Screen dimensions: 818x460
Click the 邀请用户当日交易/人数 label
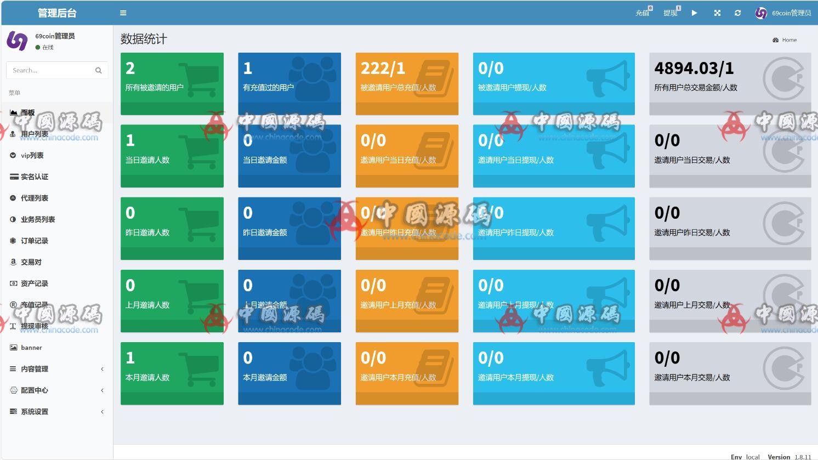click(x=692, y=160)
